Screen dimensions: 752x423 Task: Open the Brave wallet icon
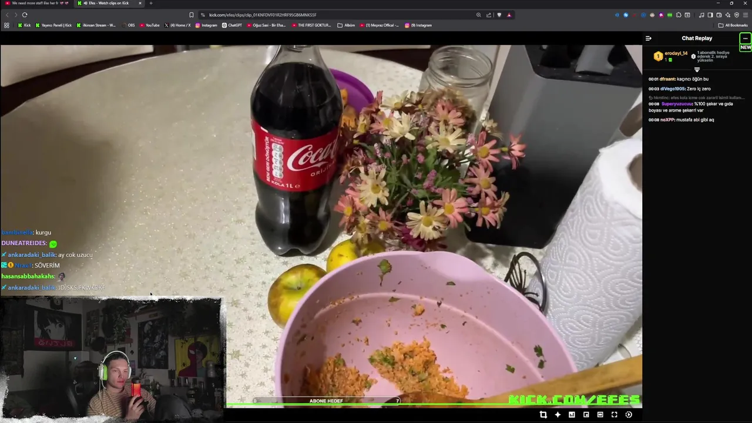719,15
